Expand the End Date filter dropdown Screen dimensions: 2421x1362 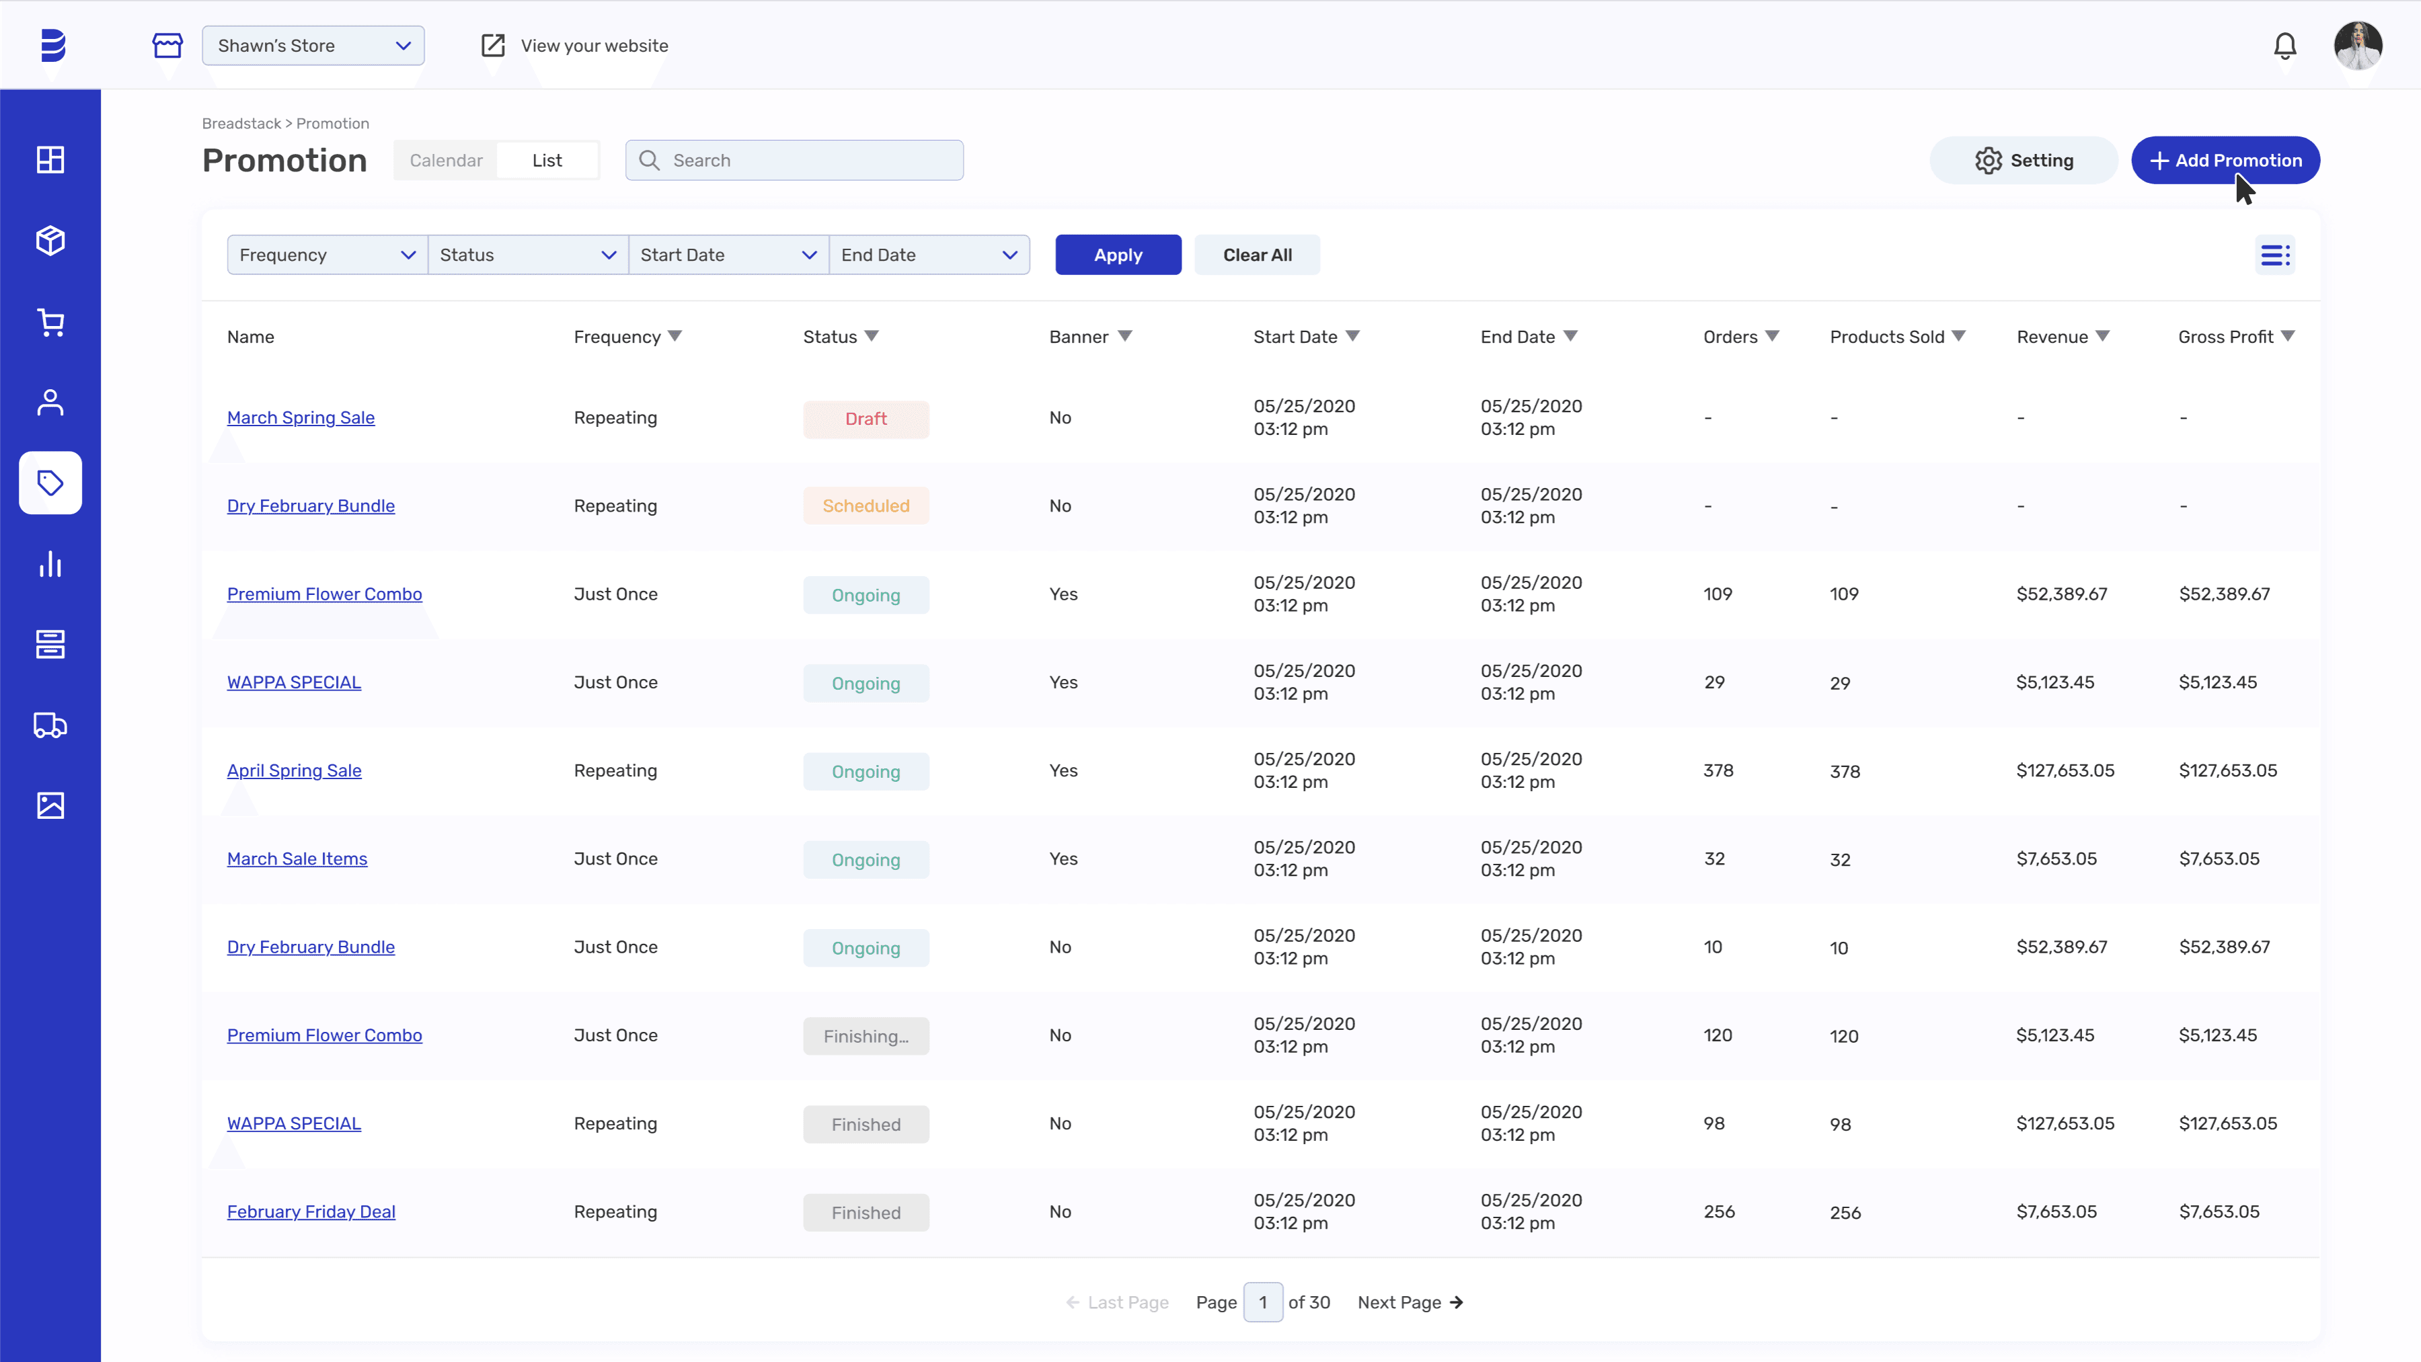[929, 255]
